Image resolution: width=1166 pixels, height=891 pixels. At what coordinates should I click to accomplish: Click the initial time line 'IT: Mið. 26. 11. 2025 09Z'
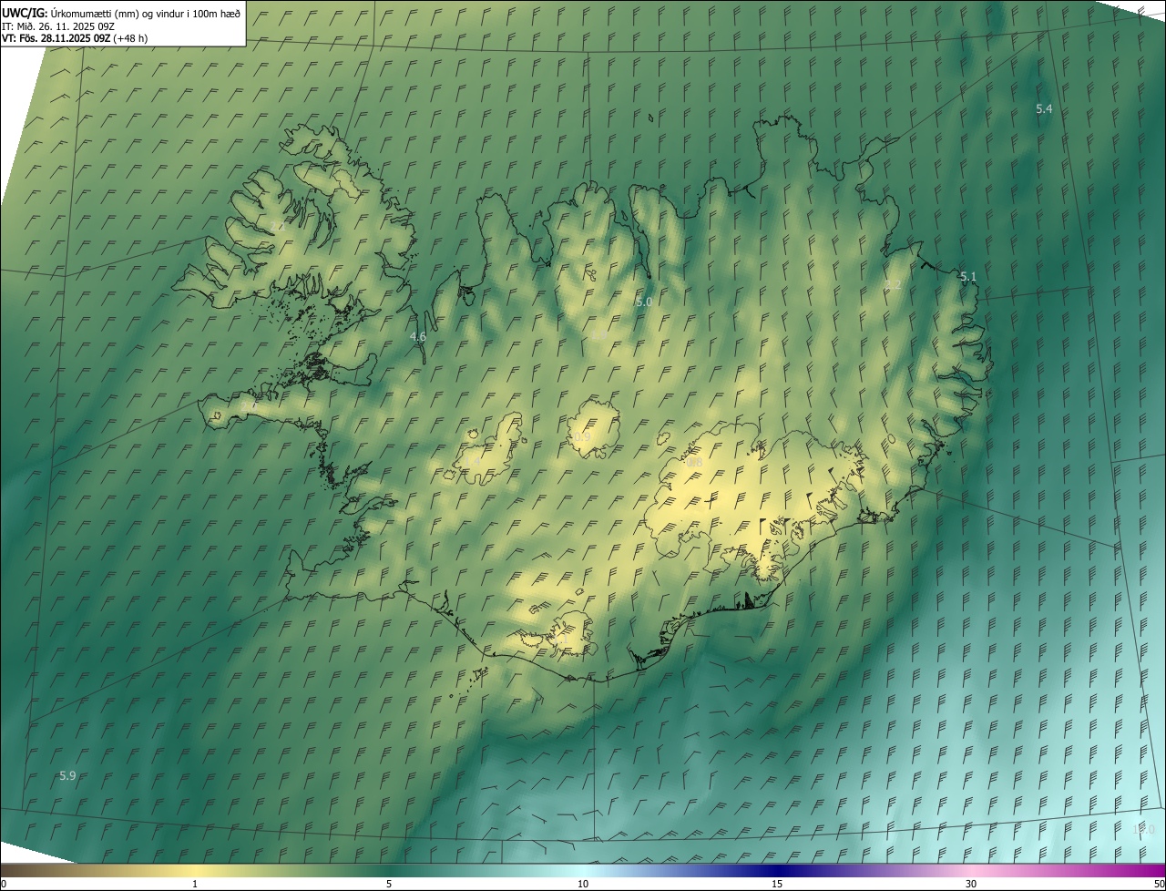pos(58,26)
